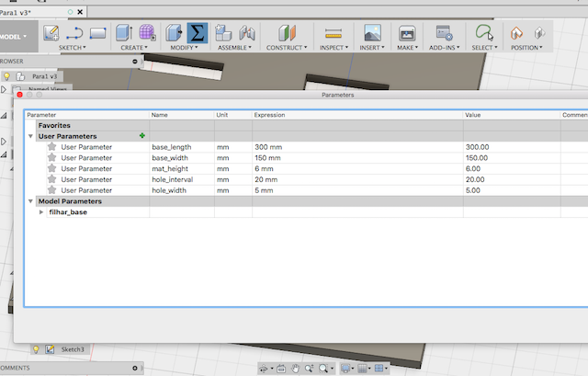The image size is (588, 376).
Task: Click the Change Parameters sigma icon
Action: 198,33
